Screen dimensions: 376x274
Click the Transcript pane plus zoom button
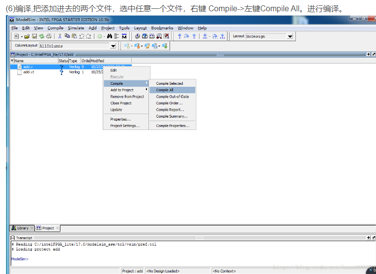[369, 237]
